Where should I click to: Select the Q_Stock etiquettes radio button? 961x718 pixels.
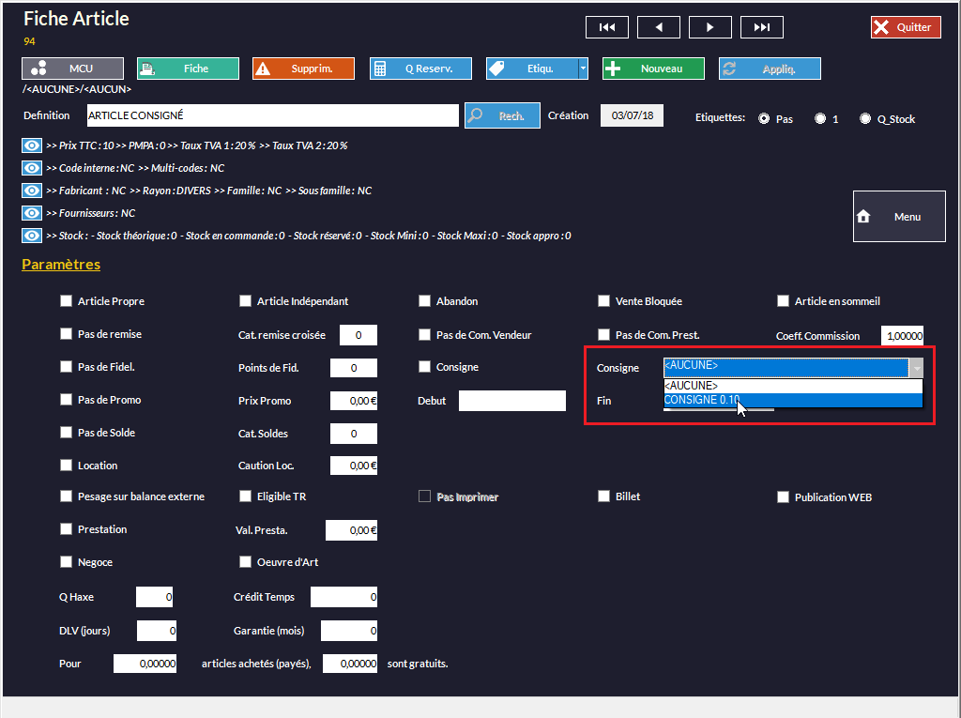tap(865, 119)
